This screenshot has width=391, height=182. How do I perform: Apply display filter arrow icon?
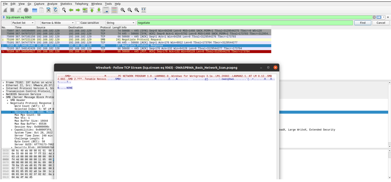pos(379,17)
